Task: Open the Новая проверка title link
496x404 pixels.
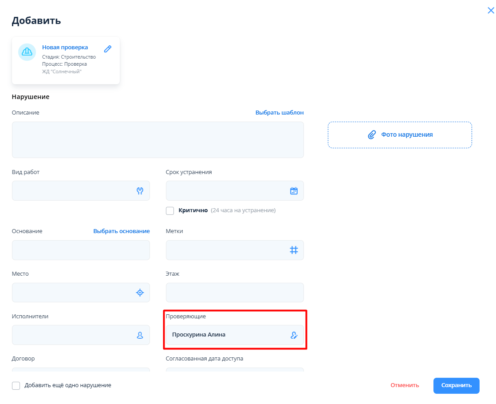Action: pyautogui.click(x=65, y=48)
